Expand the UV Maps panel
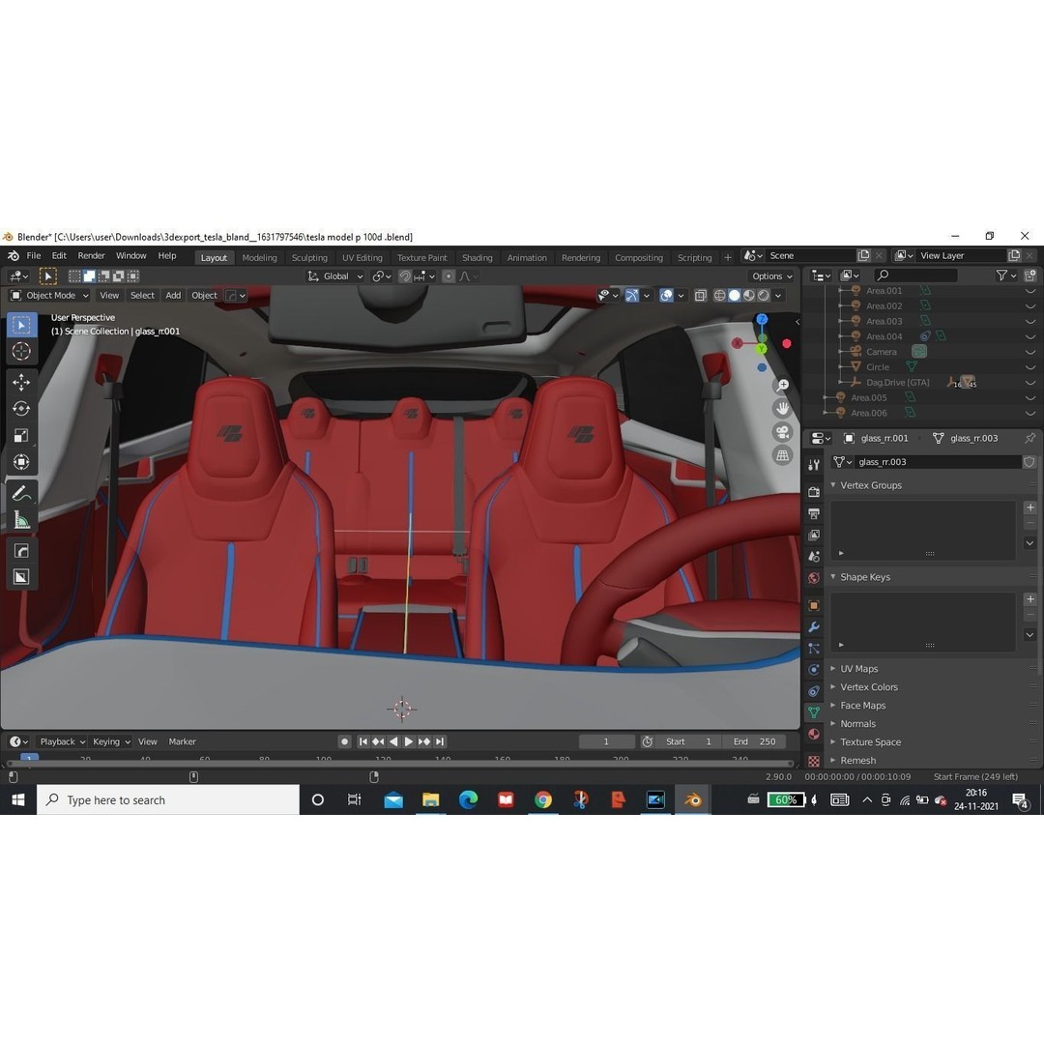 click(833, 668)
